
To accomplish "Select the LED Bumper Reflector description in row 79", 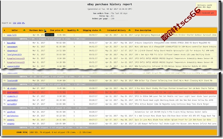I will (x=175, y=124).
